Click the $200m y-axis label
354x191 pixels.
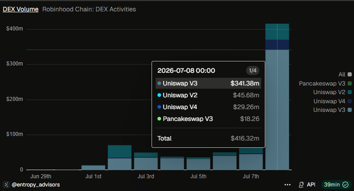[x=15, y=99]
